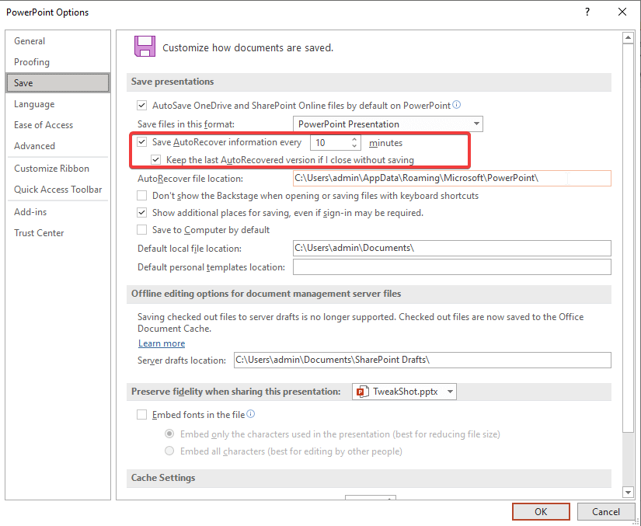Open the TweakShot.pptx presentation dropdown
Image resolution: width=641 pixels, height=526 pixels.
click(404, 392)
